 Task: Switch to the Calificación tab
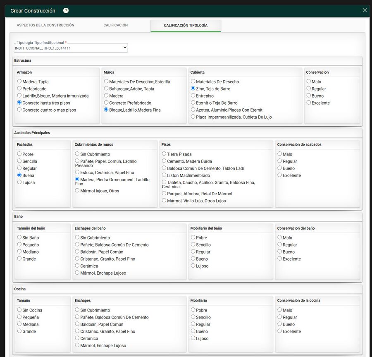click(116, 25)
